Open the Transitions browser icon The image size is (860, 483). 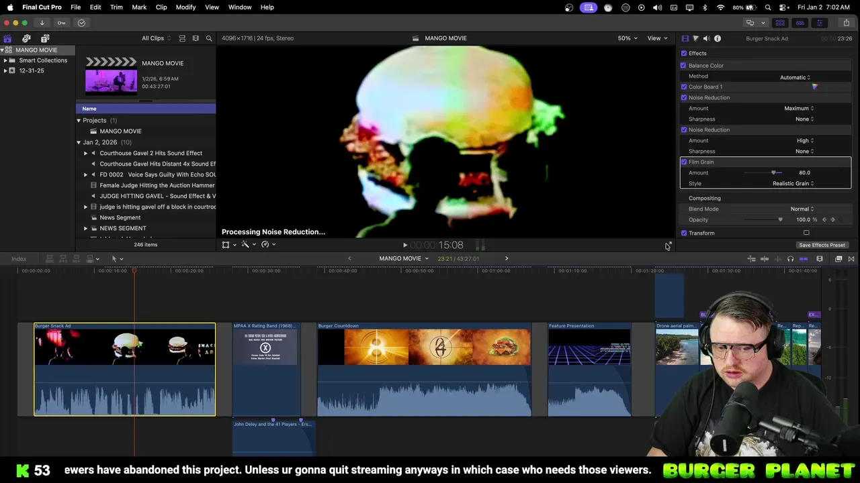(851, 259)
